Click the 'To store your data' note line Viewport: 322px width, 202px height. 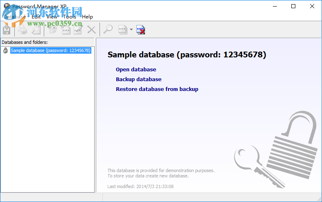(148, 176)
